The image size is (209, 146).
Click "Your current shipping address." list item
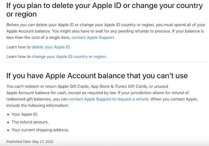tap(40, 130)
